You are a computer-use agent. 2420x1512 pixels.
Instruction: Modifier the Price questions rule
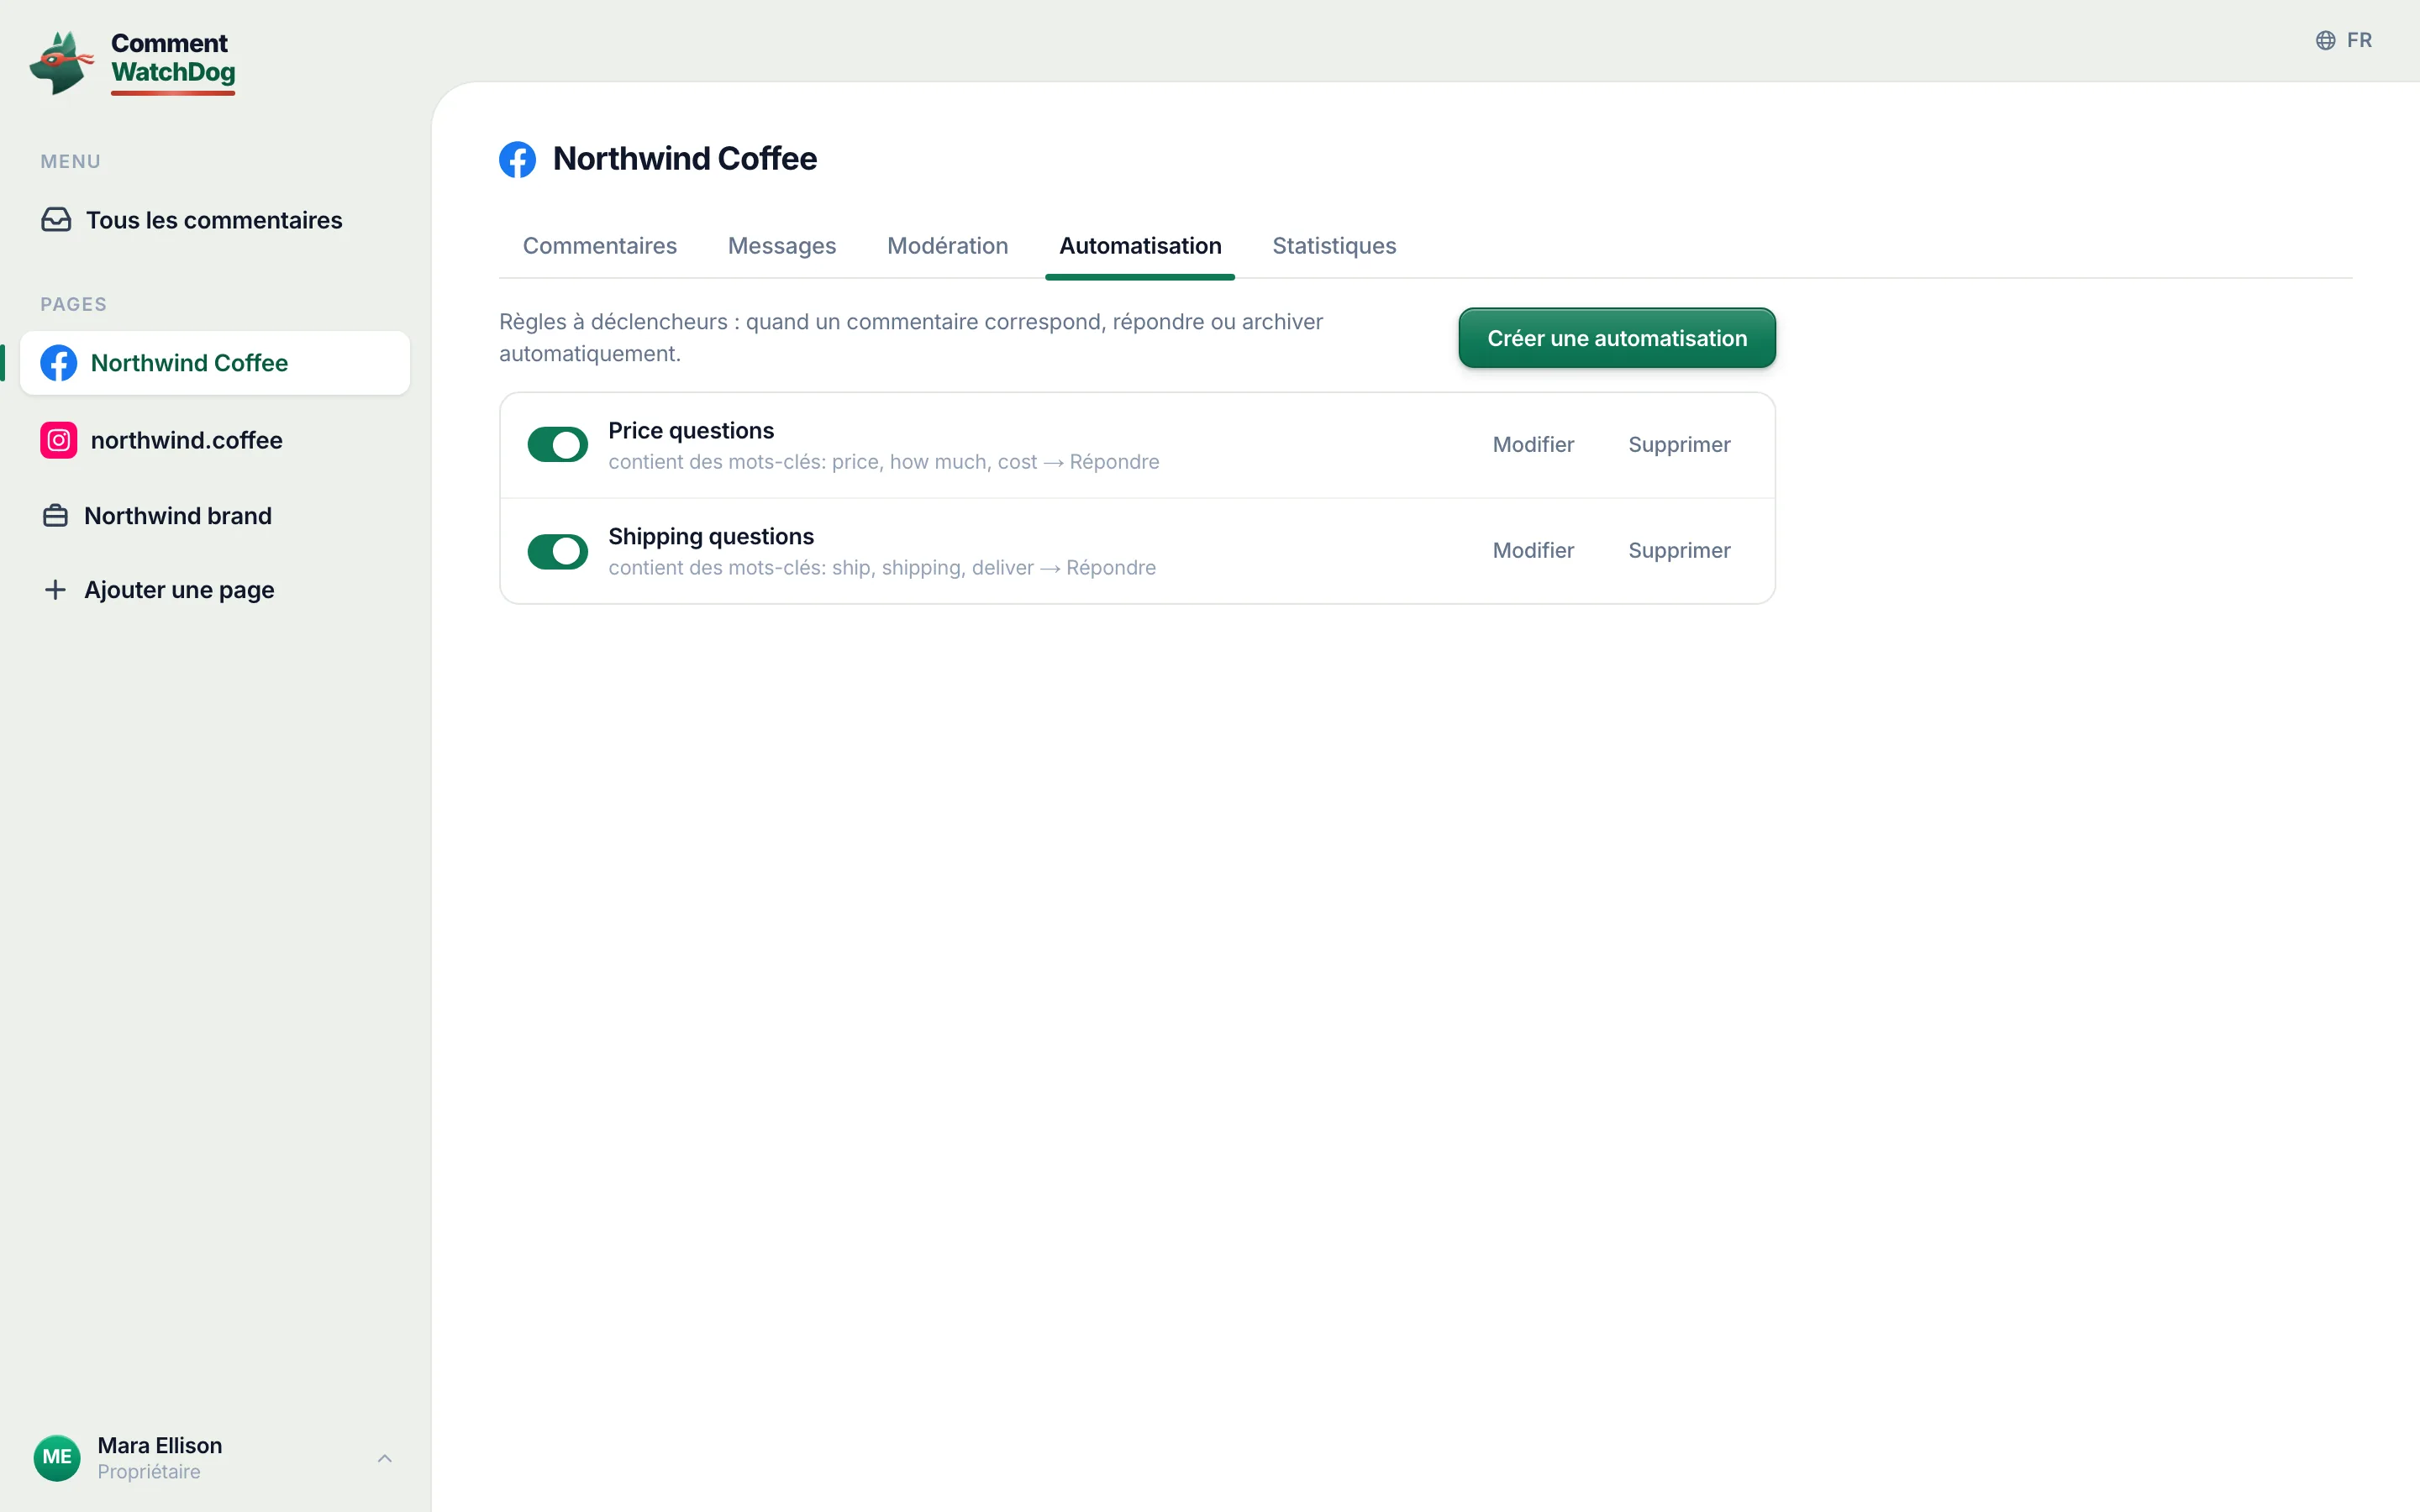(1533, 445)
